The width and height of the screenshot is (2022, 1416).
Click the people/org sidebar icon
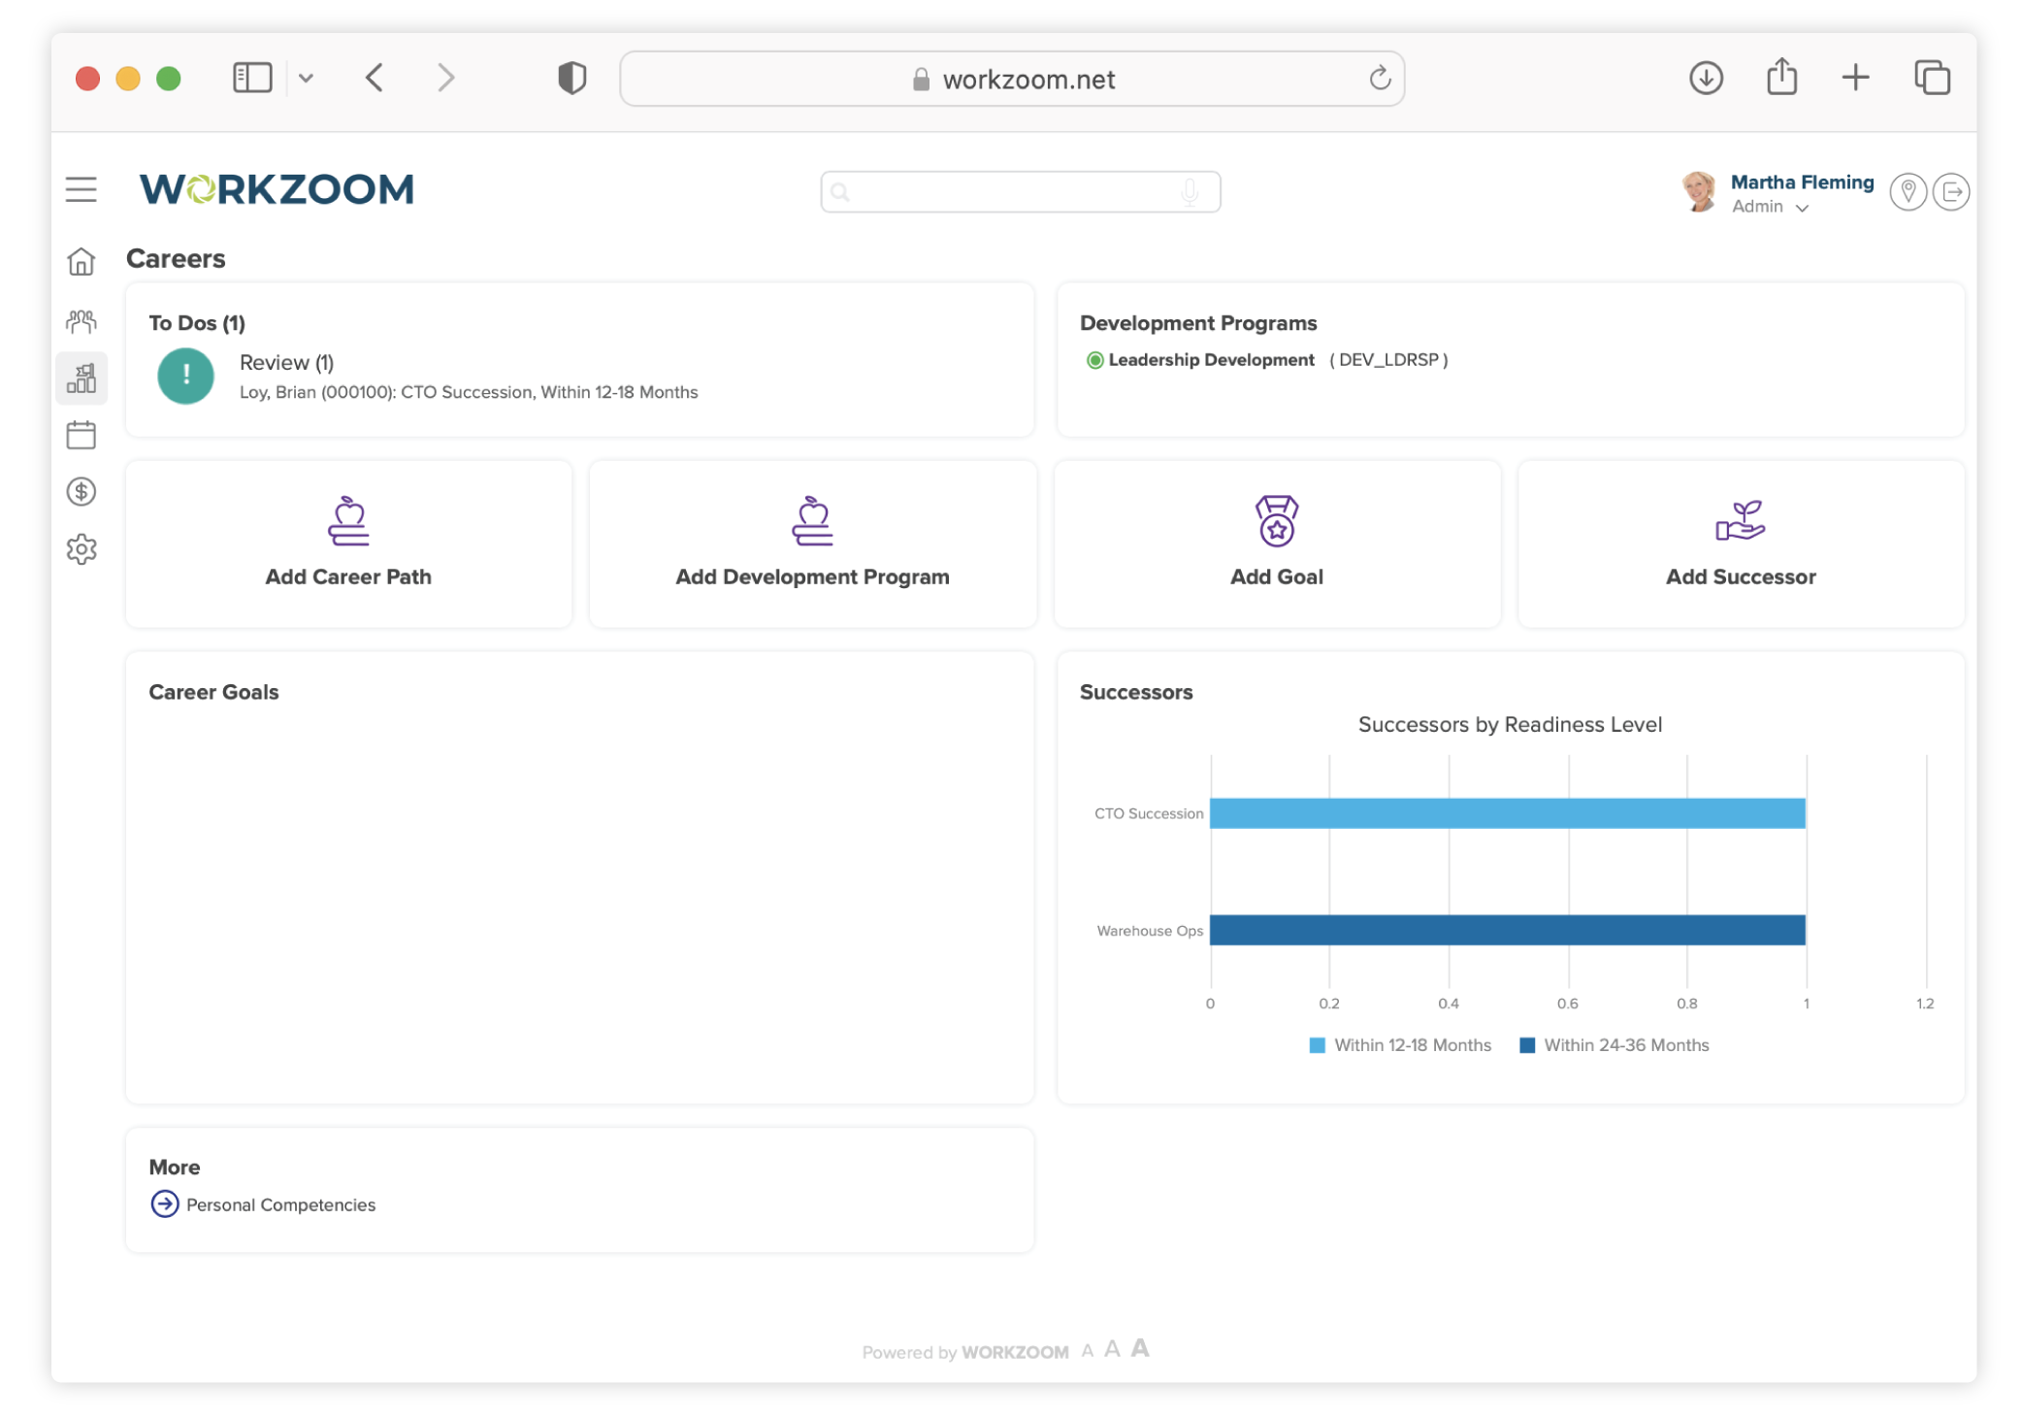(83, 320)
